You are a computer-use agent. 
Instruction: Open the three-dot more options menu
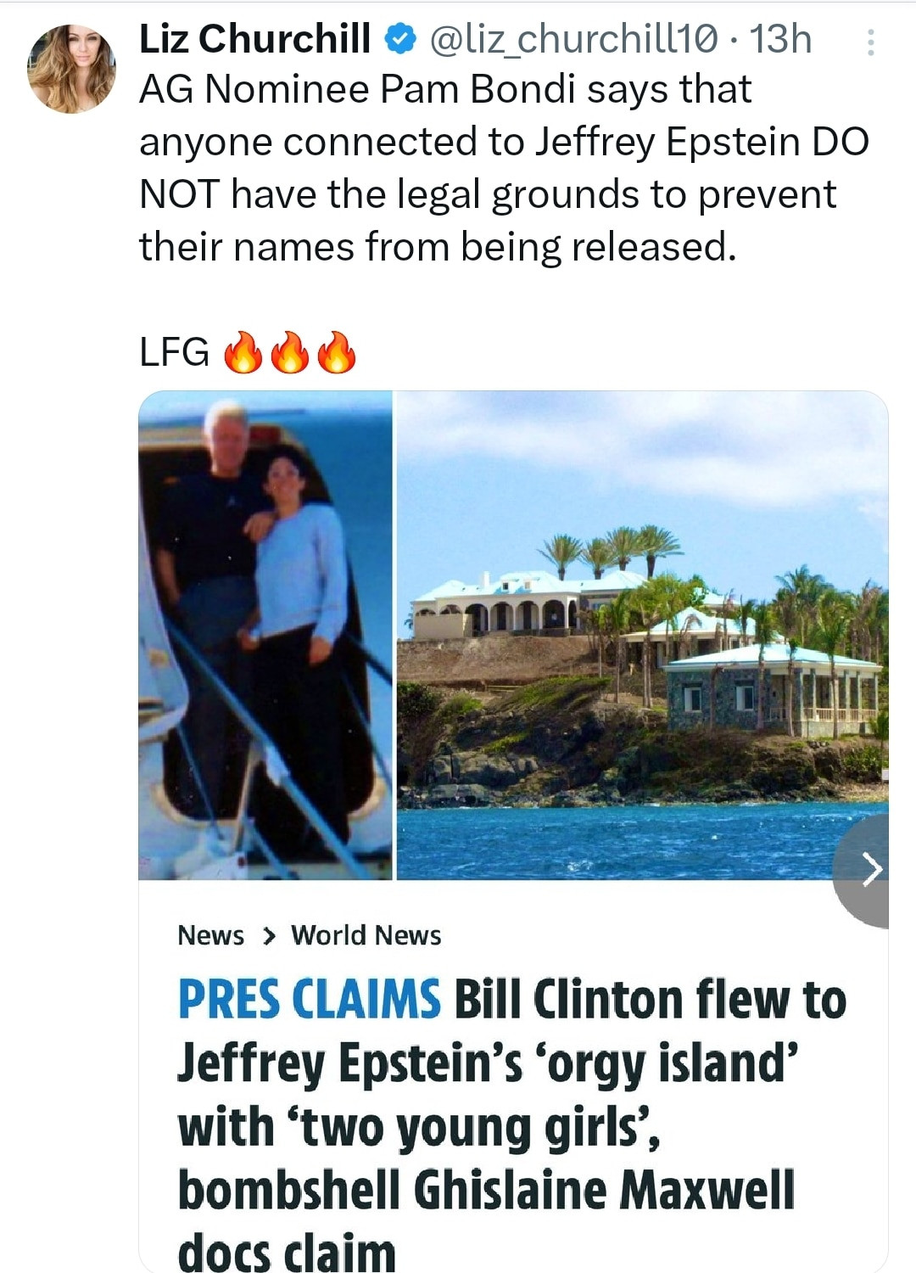[x=870, y=42]
